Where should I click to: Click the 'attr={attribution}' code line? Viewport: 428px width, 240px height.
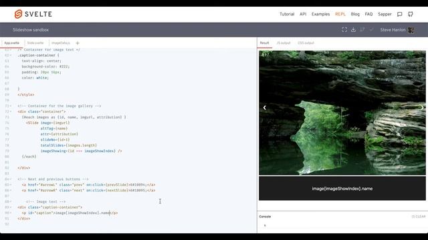click(60, 134)
